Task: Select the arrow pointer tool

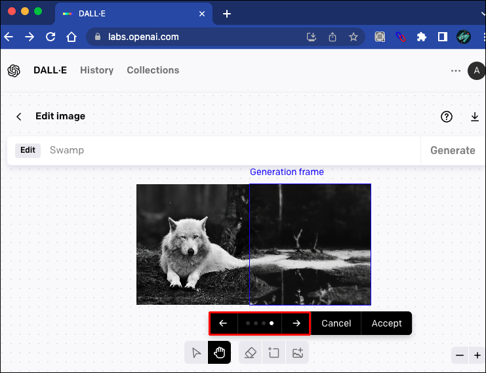Action: [x=196, y=353]
